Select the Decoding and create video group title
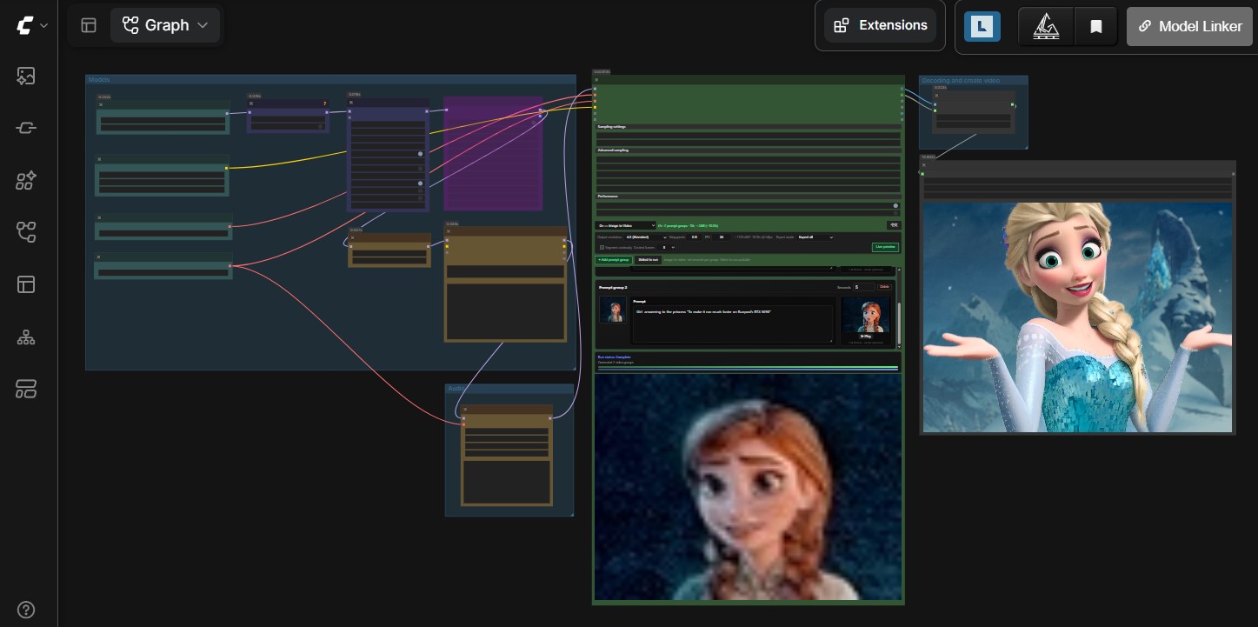The height and width of the screenshot is (627, 1258). pos(961,81)
